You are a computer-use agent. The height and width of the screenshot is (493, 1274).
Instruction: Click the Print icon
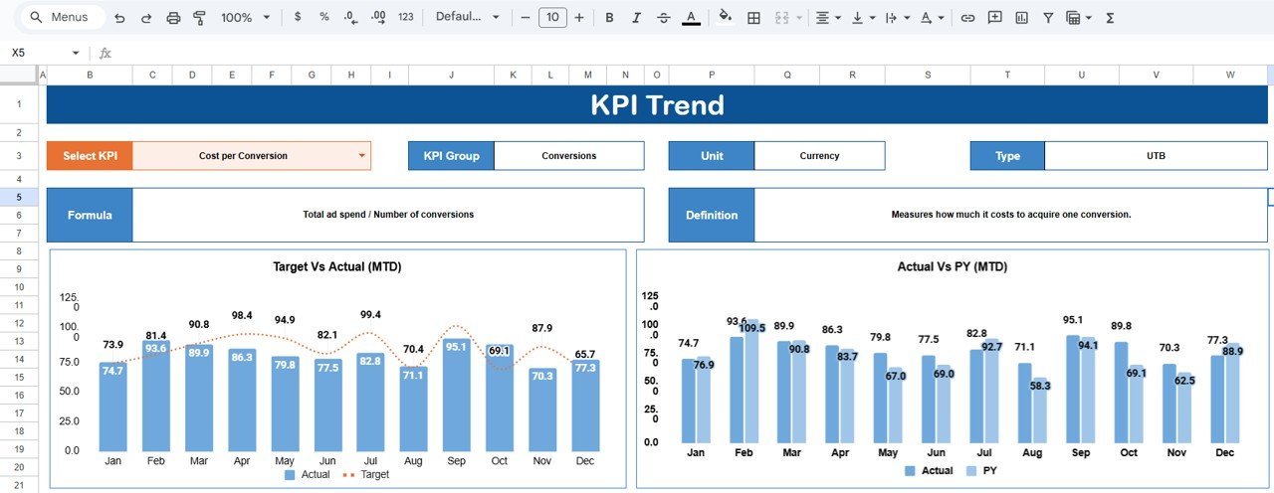tap(173, 18)
